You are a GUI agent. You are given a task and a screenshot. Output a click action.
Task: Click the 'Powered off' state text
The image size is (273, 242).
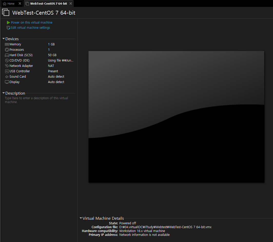(x=128, y=223)
